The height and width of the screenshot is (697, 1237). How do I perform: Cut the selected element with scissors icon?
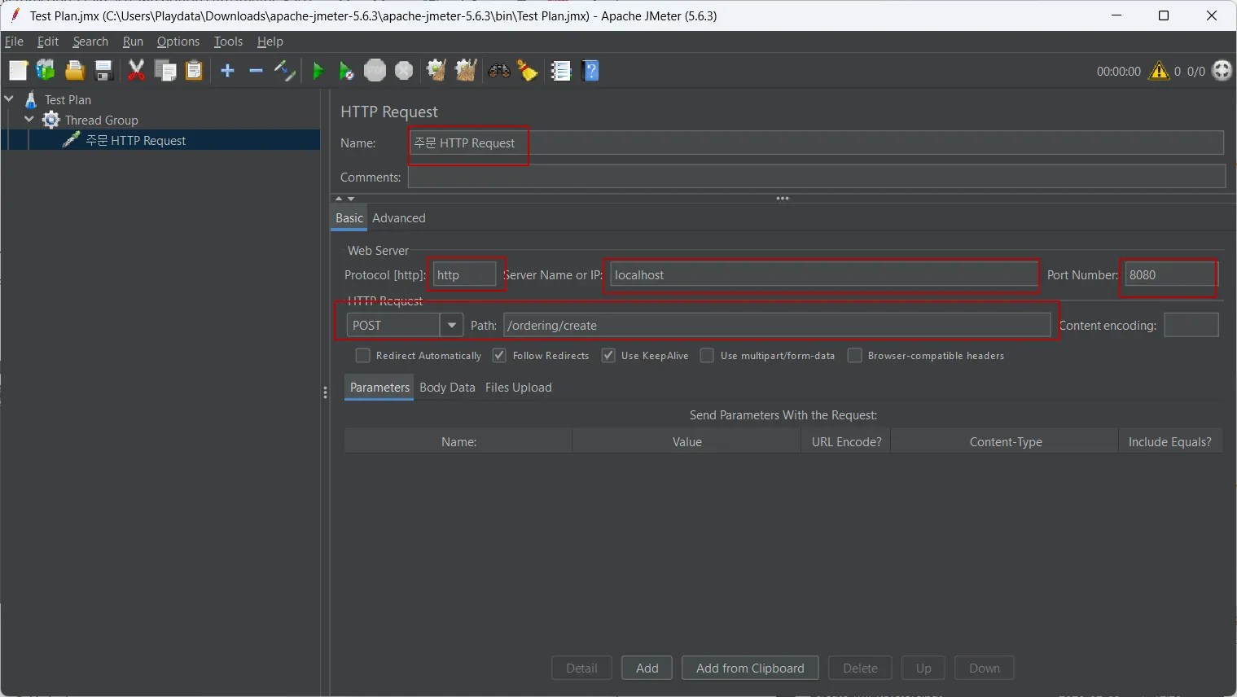(136, 71)
